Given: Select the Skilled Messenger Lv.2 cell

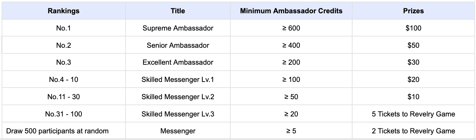Looking at the screenshot, I should tap(178, 97).
